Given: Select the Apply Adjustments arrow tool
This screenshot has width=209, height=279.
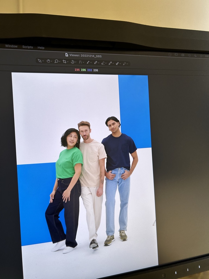Looking at the screenshot, I should [117, 63].
